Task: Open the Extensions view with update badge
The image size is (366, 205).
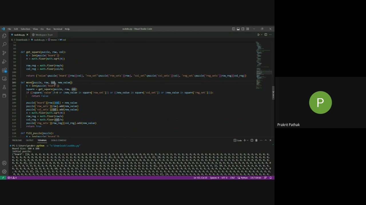Action: click(x=4, y=70)
